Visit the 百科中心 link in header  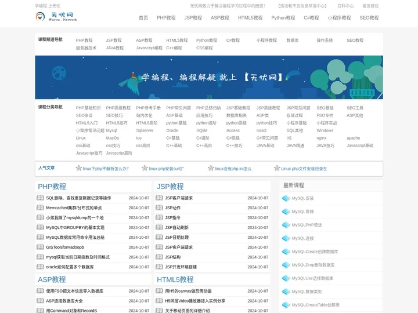pos(345,6)
